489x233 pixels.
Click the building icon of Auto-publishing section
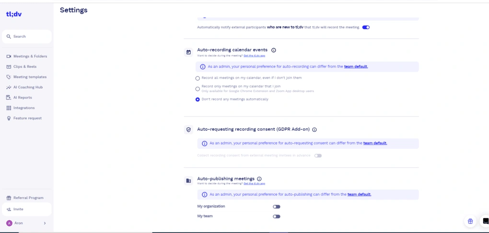click(x=188, y=180)
